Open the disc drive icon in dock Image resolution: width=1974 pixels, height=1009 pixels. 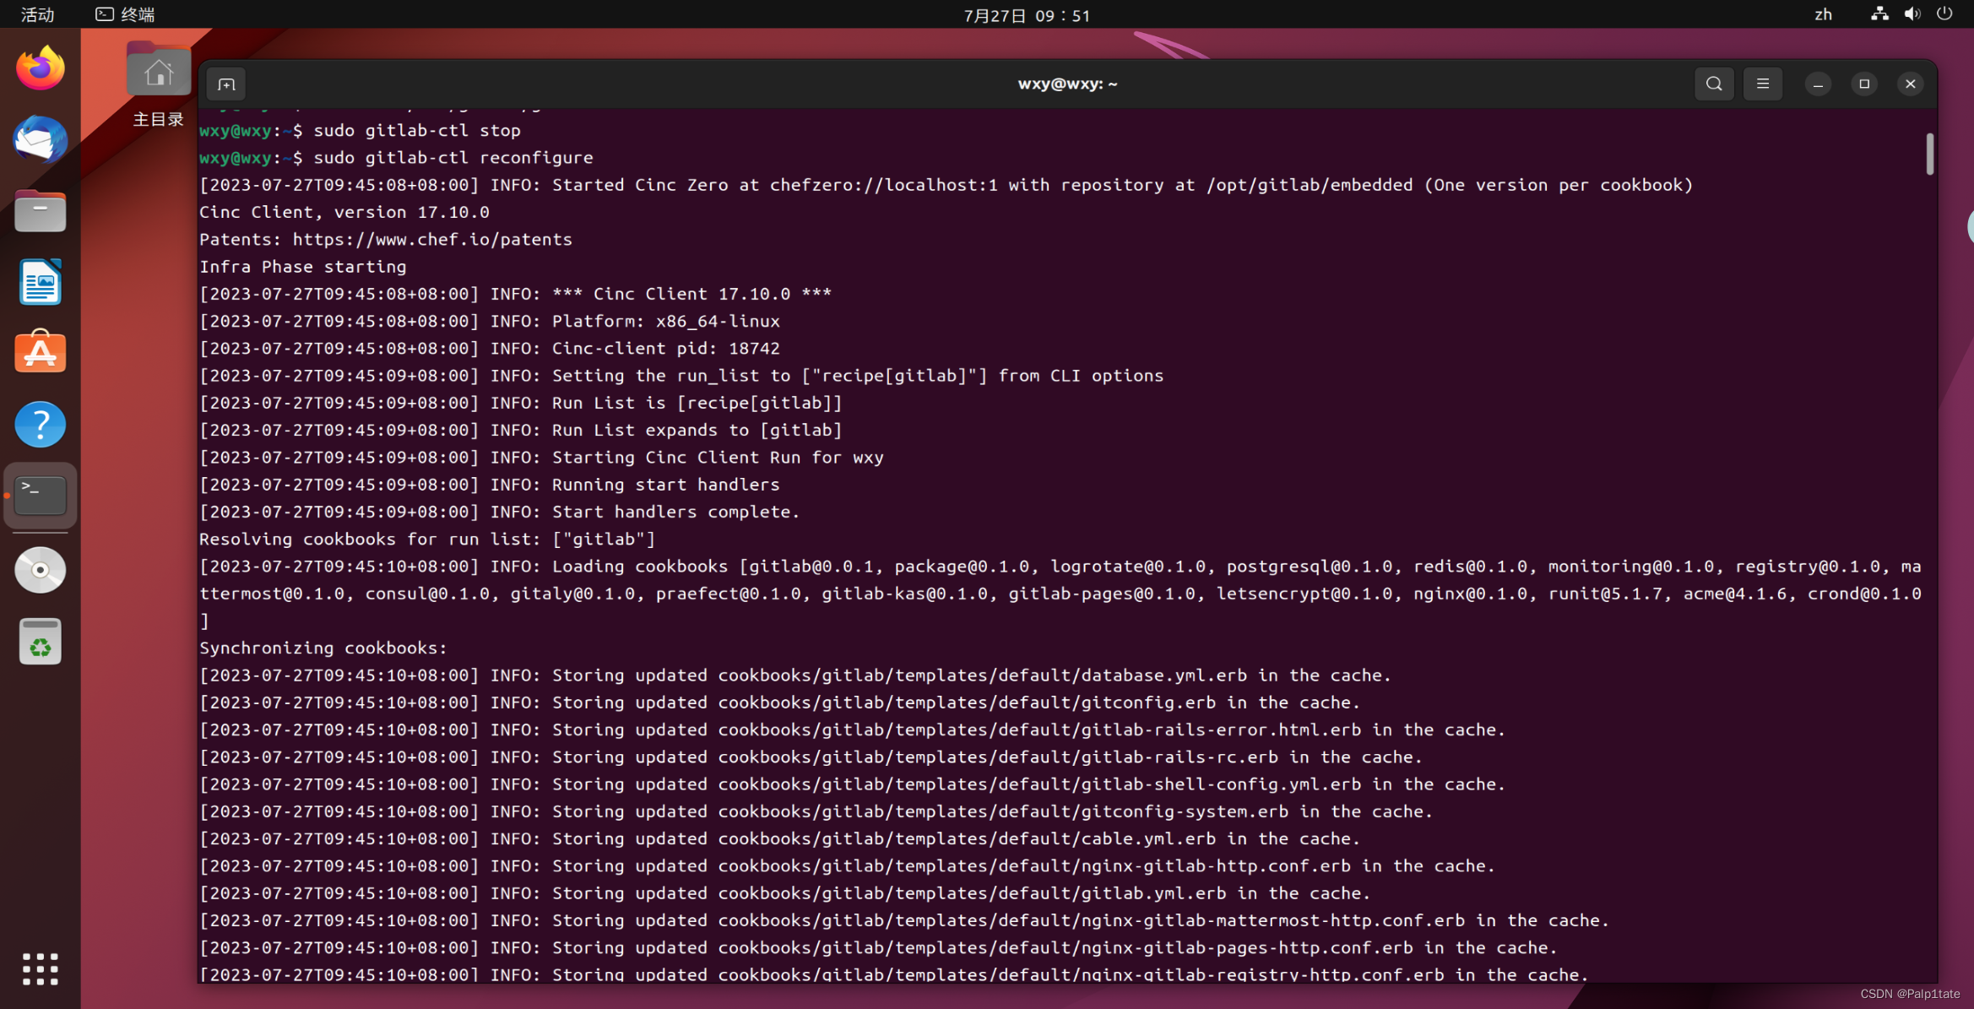click(40, 570)
